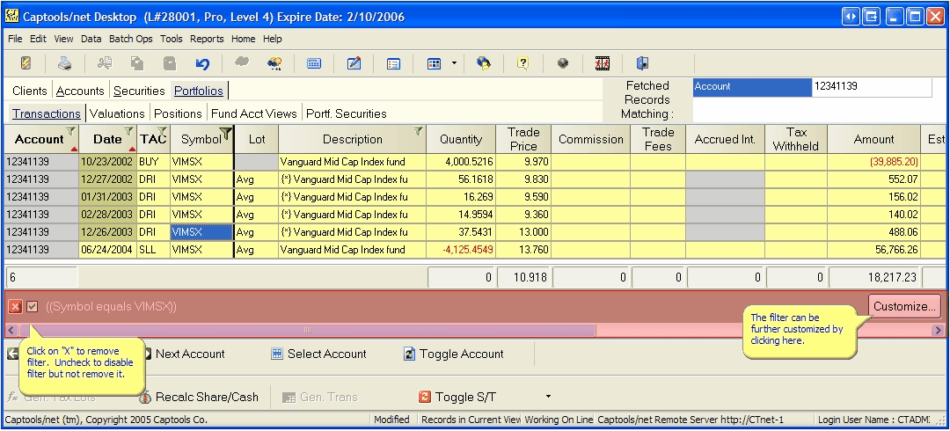Click the help question mark icon
950x431 pixels.
point(522,63)
